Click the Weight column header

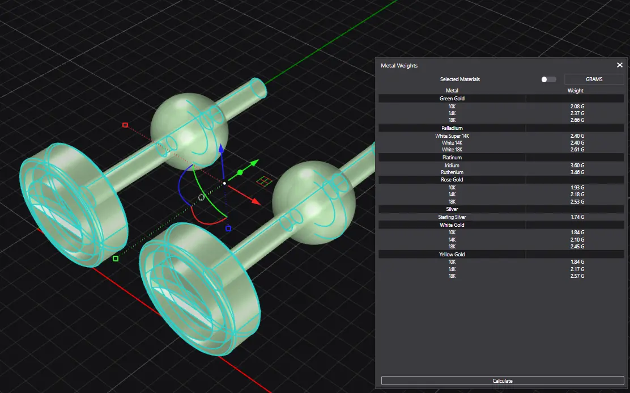pos(576,91)
